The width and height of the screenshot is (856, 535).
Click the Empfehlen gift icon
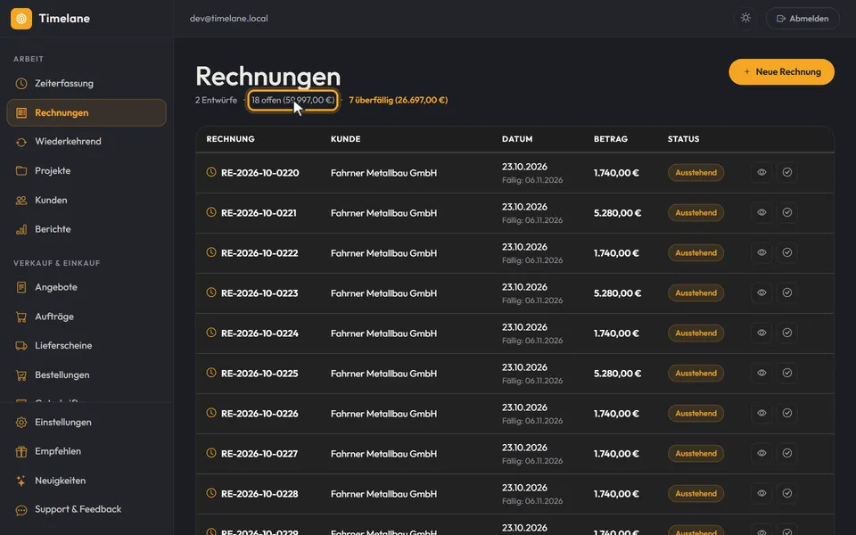tap(21, 451)
